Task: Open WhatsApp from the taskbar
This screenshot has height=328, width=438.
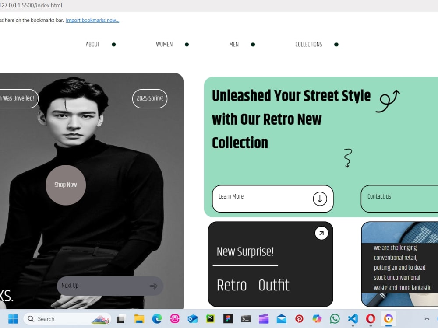Action: [x=335, y=319]
